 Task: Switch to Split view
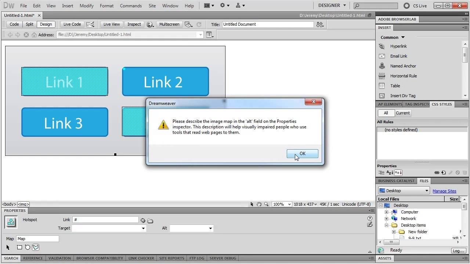point(29,24)
